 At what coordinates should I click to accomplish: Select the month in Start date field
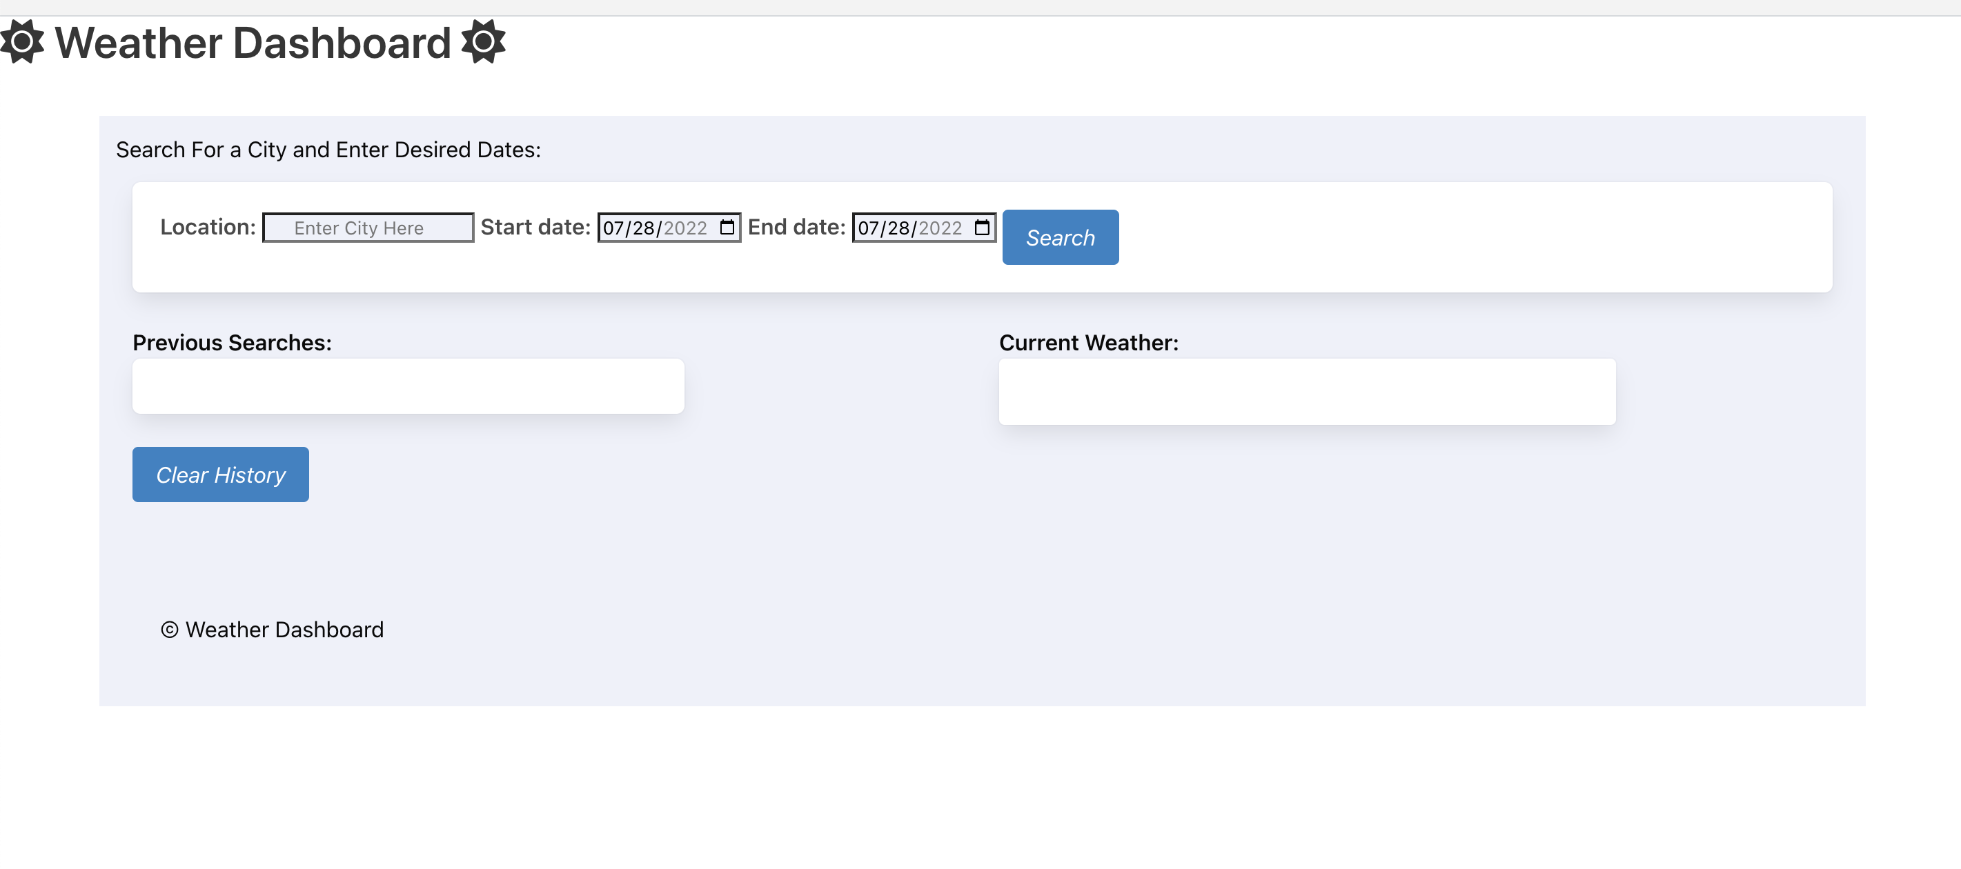[x=613, y=228]
